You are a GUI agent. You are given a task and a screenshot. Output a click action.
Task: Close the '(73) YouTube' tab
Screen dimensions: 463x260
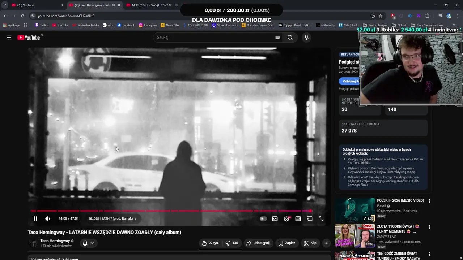(61, 5)
